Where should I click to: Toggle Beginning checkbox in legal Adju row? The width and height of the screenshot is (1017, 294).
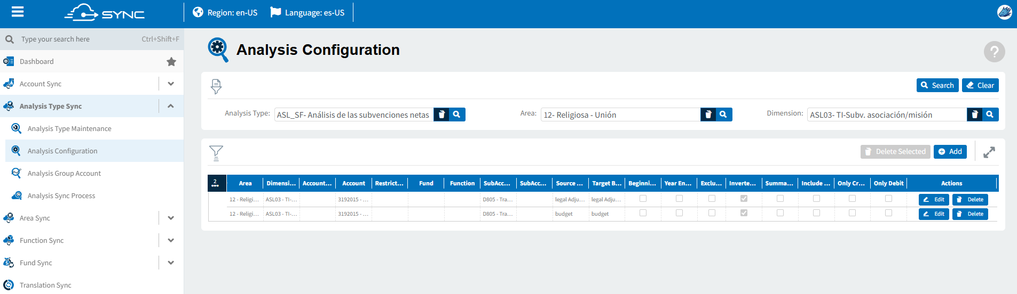click(643, 199)
